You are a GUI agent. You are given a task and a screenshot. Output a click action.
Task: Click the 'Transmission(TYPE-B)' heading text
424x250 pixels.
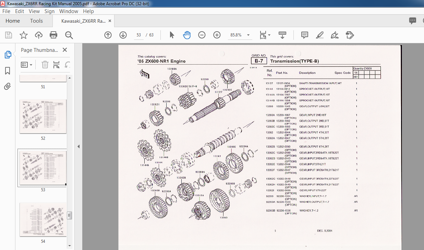coord(294,61)
